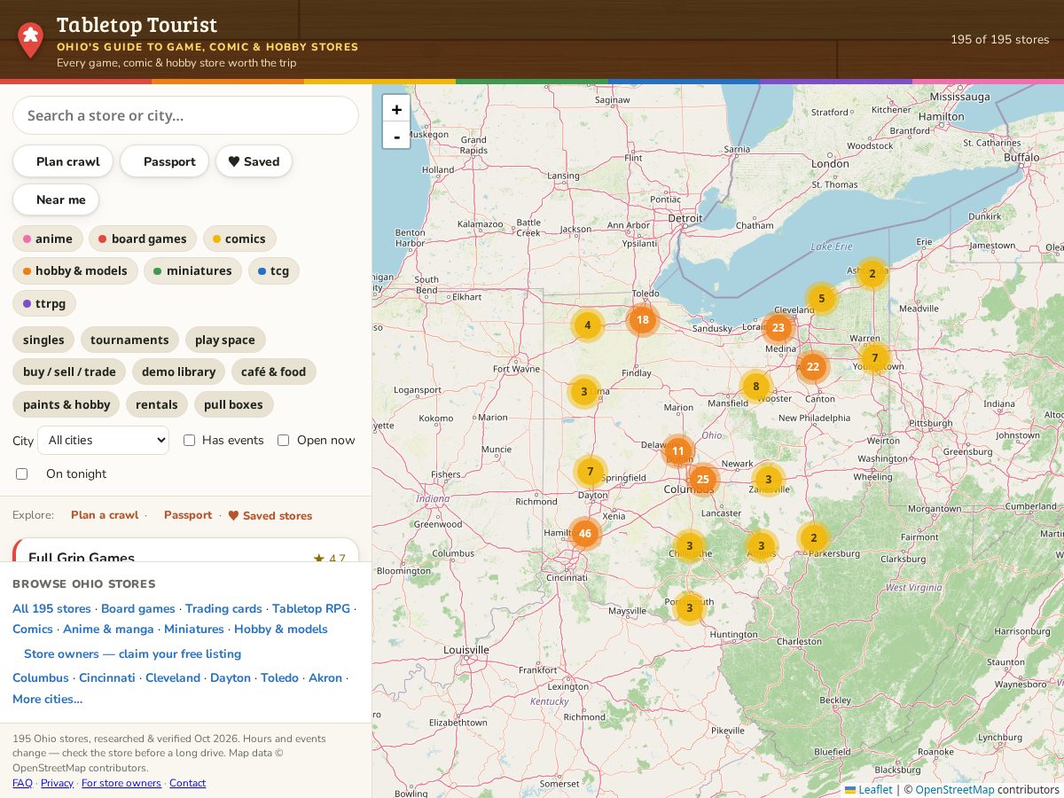This screenshot has width=1064, height=798.
Task: Open the Privacy footer link
Action: click(x=57, y=783)
